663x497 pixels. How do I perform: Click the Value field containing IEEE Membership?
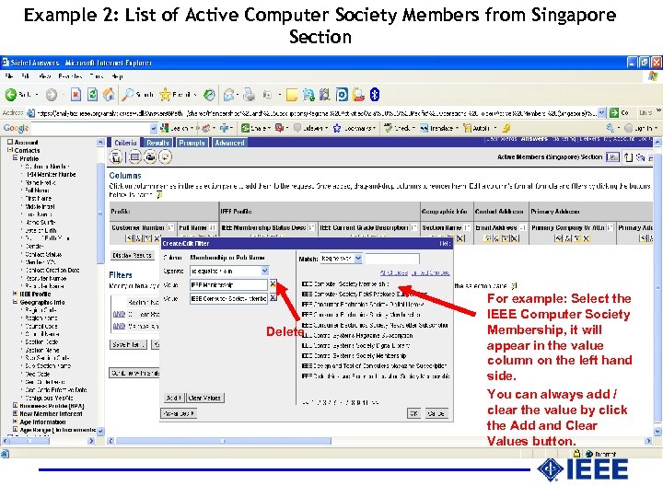tap(228, 284)
